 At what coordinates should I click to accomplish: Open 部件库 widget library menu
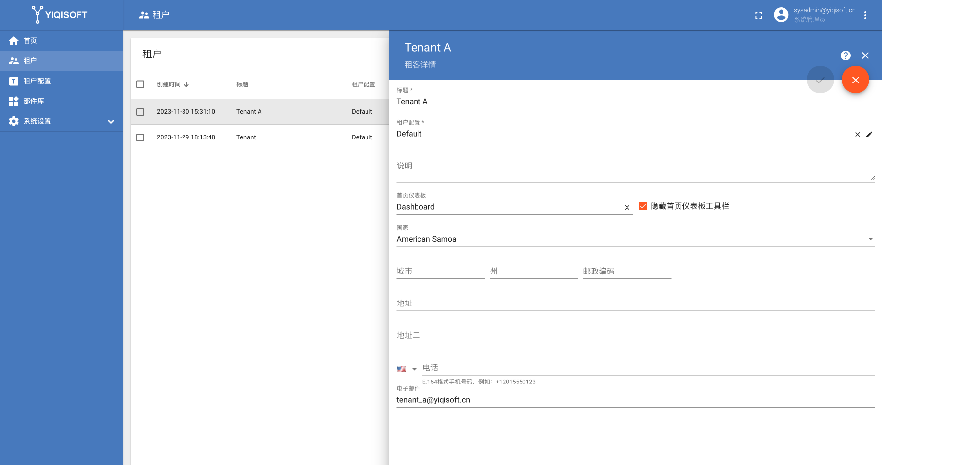click(x=61, y=101)
